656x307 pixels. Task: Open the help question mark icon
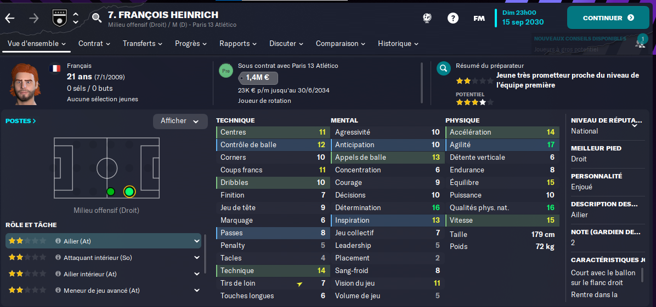(453, 18)
